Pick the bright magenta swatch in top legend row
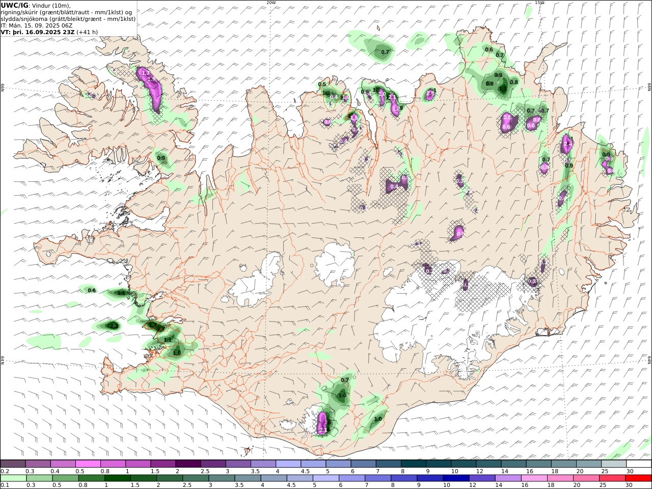 tap(88, 464)
